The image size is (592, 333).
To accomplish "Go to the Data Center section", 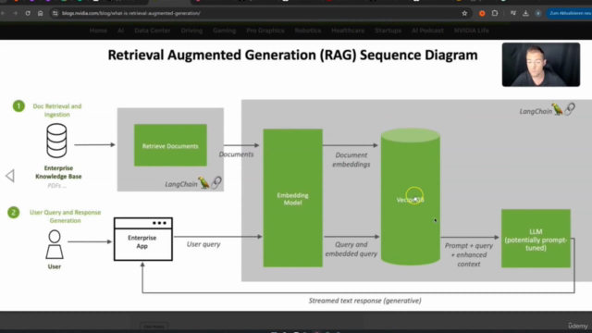I will (152, 31).
